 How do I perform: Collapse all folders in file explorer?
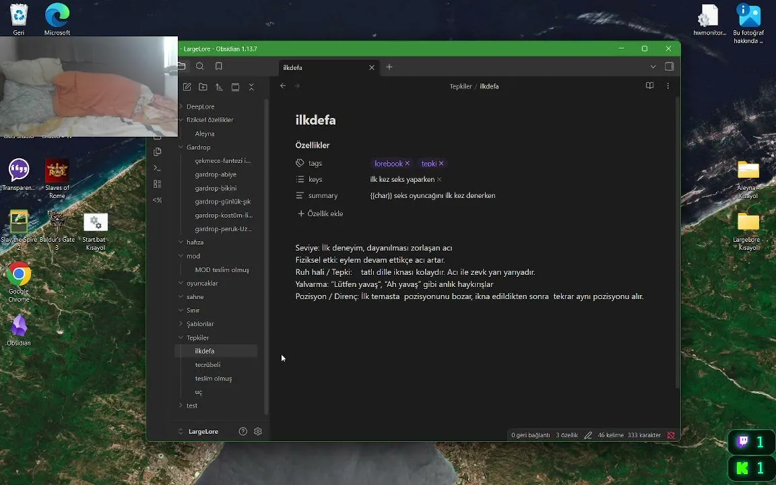click(x=251, y=87)
